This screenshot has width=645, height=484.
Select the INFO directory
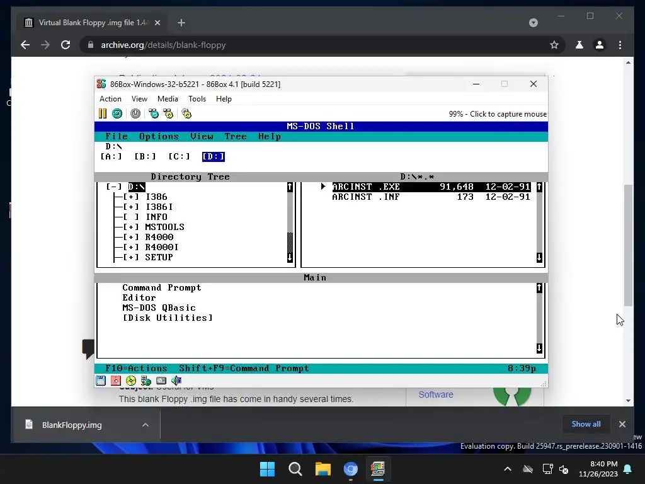(156, 217)
